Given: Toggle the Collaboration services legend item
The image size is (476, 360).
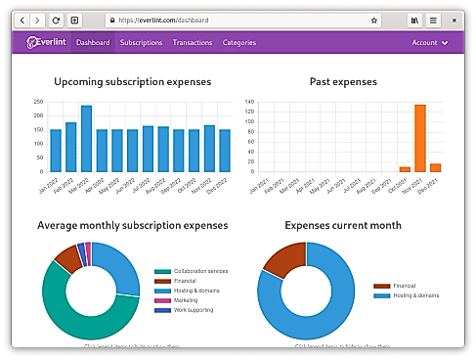Looking at the screenshot, I should [x=192, y=271].
